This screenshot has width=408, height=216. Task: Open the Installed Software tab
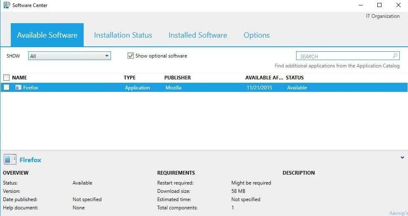198,35
